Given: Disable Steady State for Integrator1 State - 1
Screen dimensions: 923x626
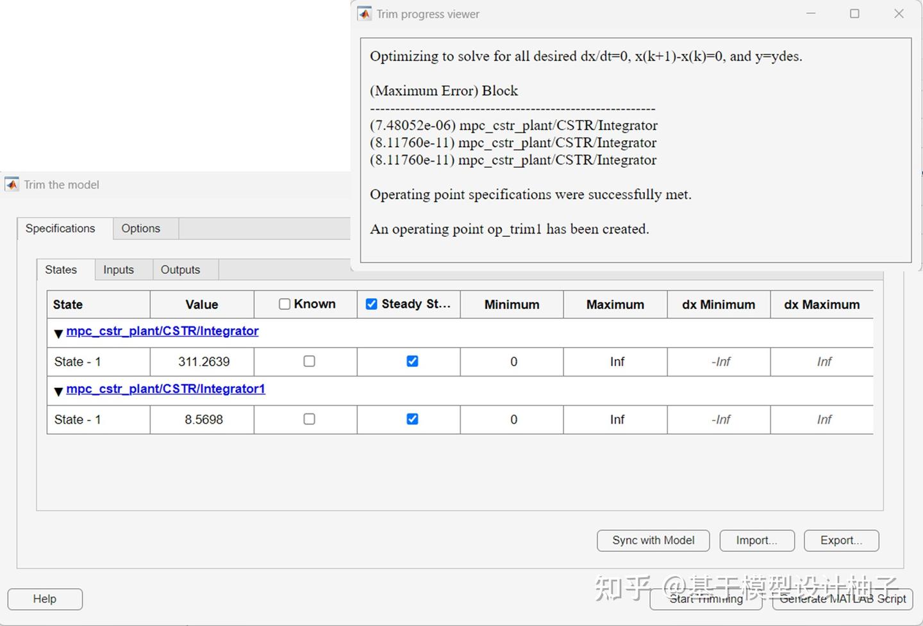Looking at the screenshot, I should [x=412, y=419].
